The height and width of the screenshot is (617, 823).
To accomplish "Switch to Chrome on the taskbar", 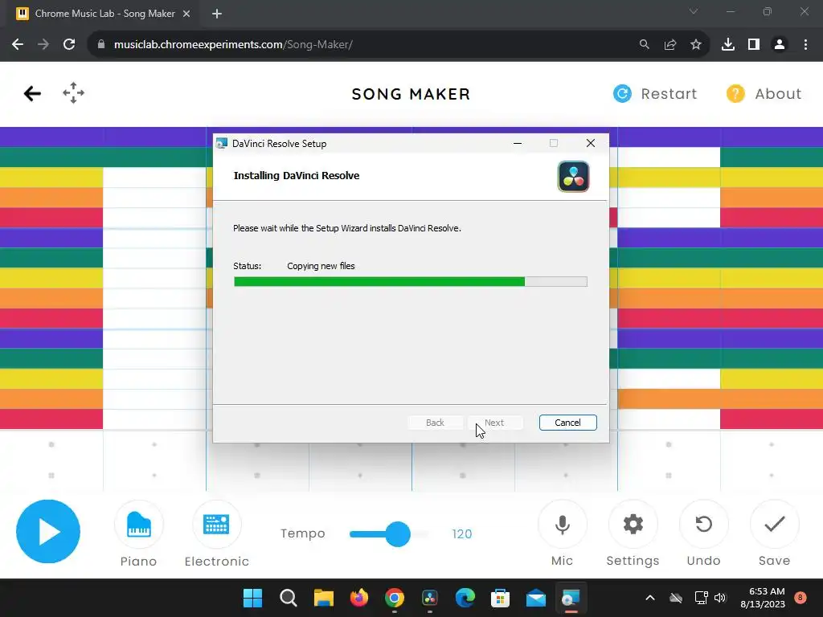I will (394, 598).
